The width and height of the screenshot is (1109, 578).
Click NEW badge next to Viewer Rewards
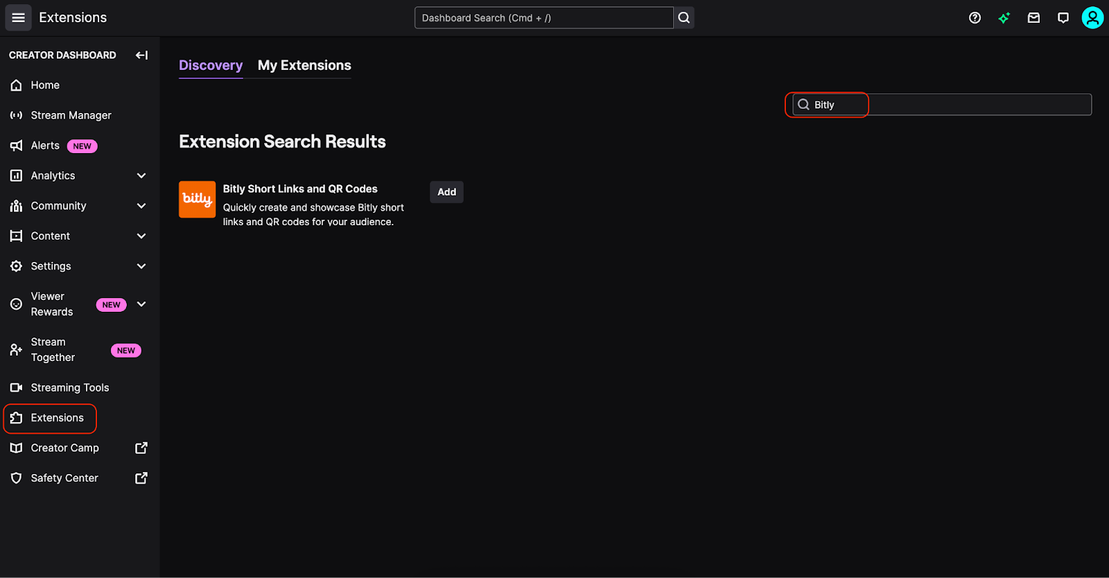coord(112,305)
